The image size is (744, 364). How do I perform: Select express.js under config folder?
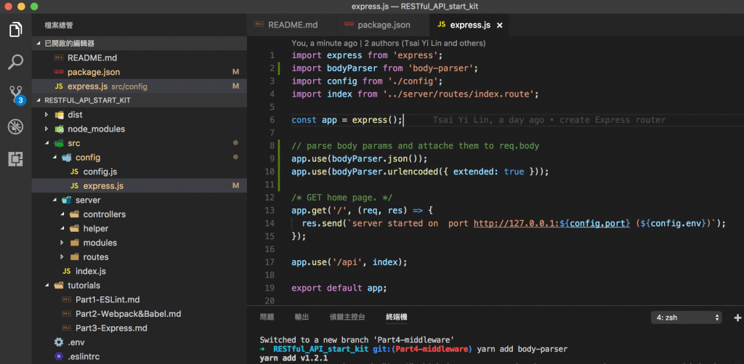click(139, 186)
